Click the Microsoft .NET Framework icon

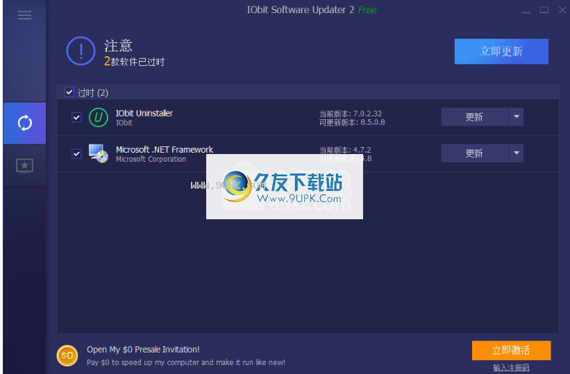tap(99, 153)
